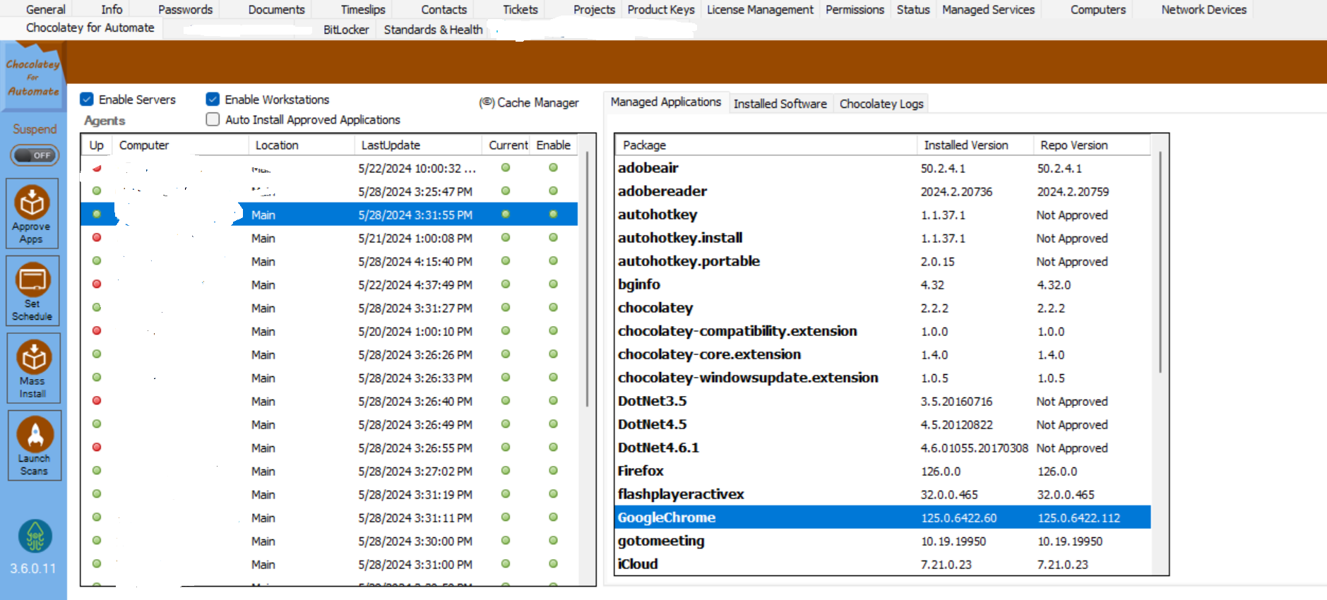1327x600 pixels.
Task: Click the Chocolatey for Automate logo
Action: coord(33,77)
